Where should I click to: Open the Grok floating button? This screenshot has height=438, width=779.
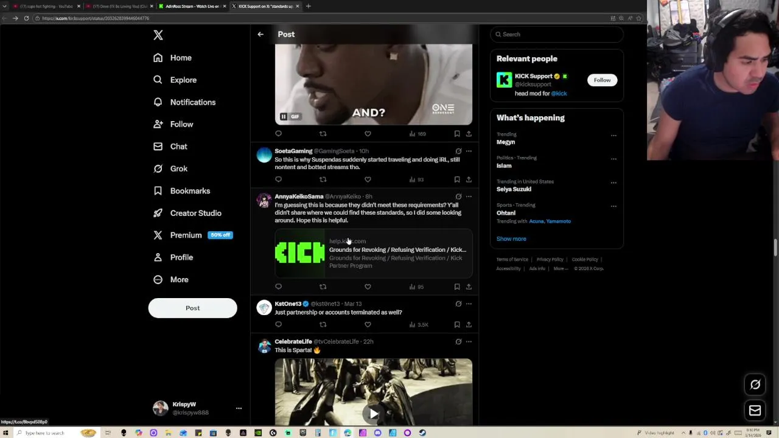755,384
